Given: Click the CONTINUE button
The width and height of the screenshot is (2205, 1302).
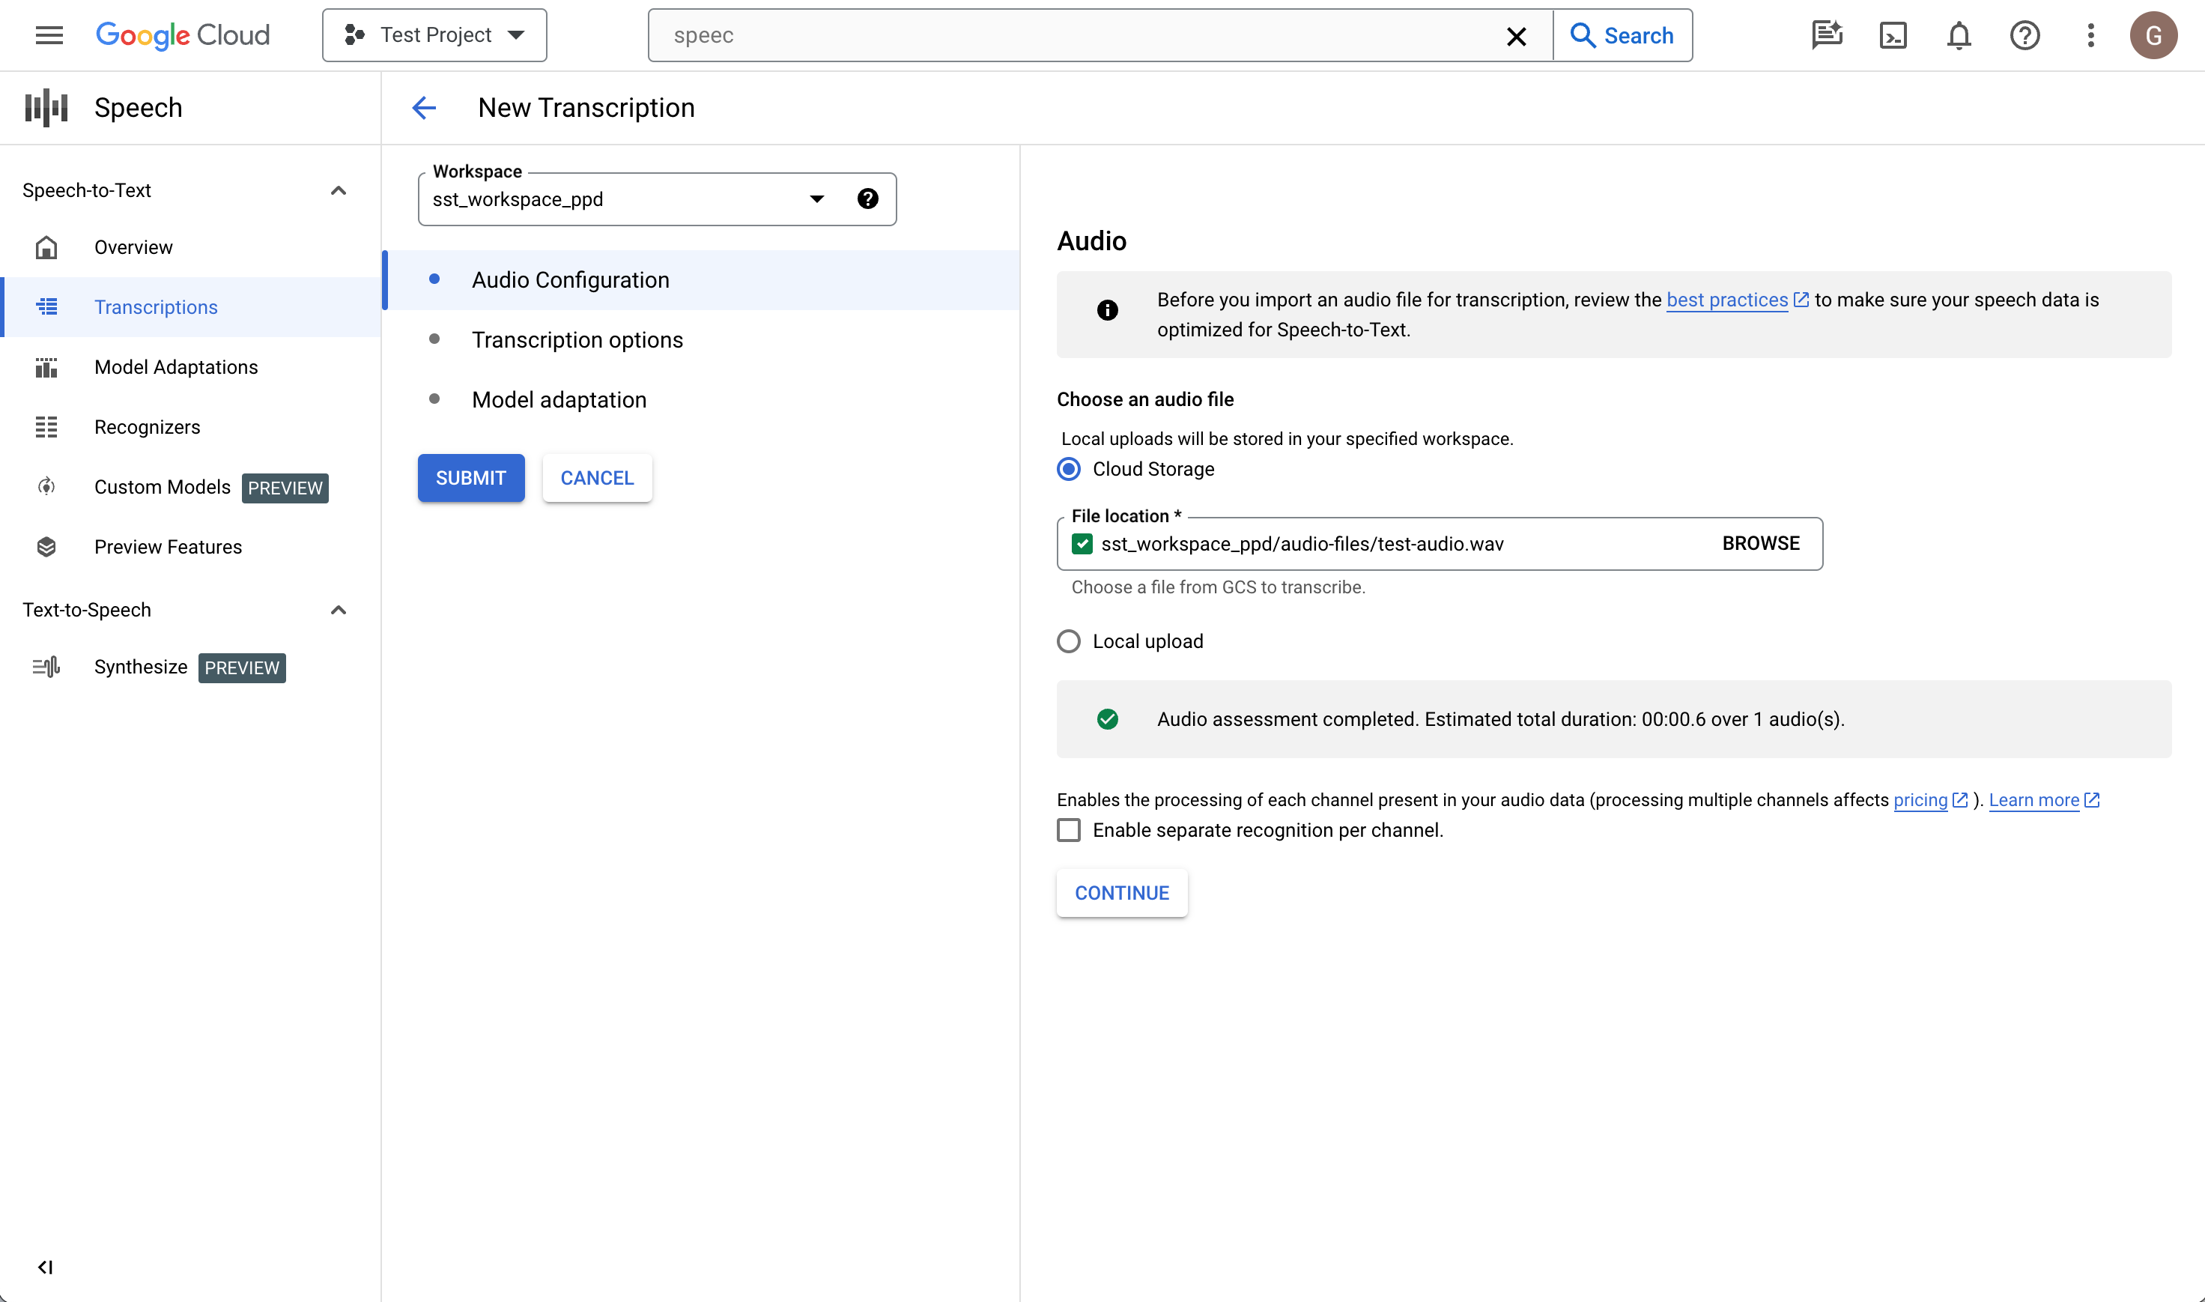Looking at the screenshot, I should [1122, 893].
